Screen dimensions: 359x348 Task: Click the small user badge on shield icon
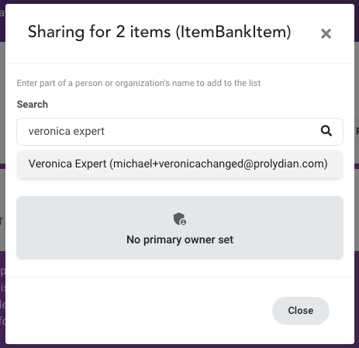tap(183, 222)
